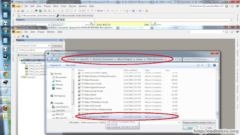
Task: Select file ST Video Signal Processor
Action: 93,87
